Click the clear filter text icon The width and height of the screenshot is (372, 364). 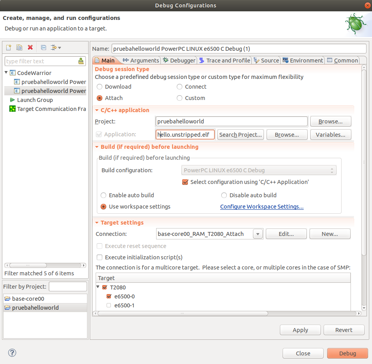pos(81,61)
